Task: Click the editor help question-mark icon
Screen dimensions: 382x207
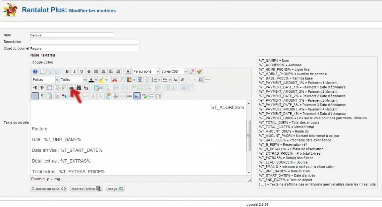Action: tap(35, 71)
